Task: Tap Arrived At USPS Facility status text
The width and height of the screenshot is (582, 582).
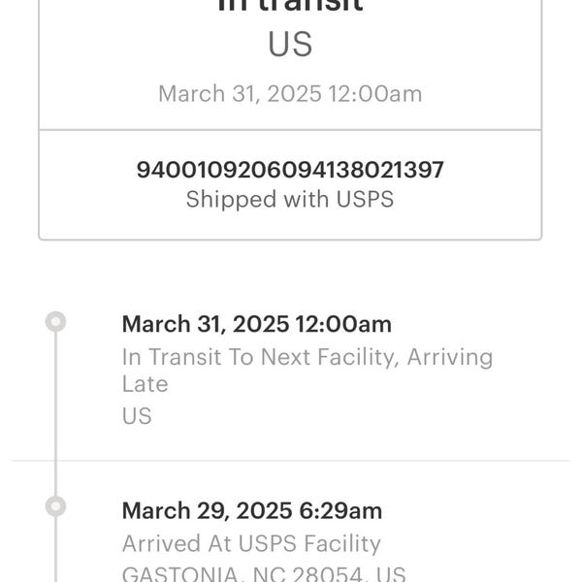Action: (x=251, y=544)
